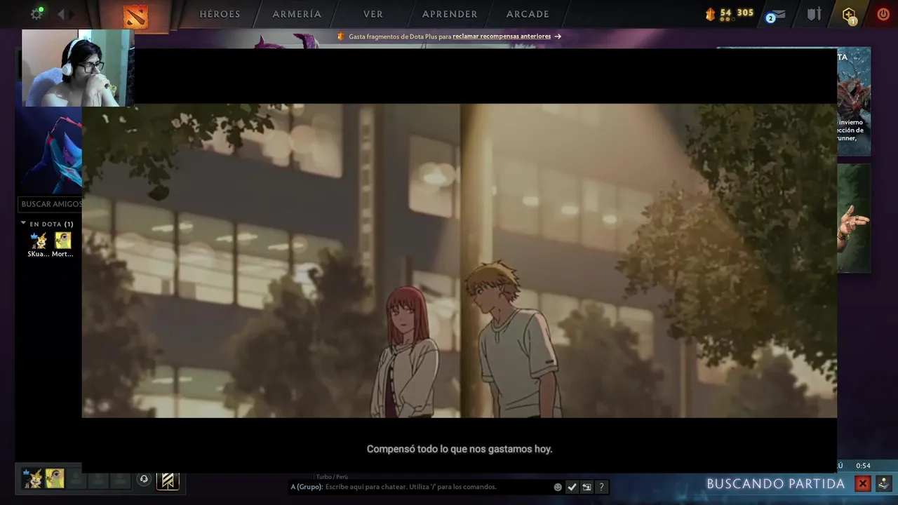Go back with the left arrow

pos(61,14)
